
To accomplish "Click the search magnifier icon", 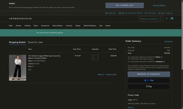I will click(x=160, y=19).
